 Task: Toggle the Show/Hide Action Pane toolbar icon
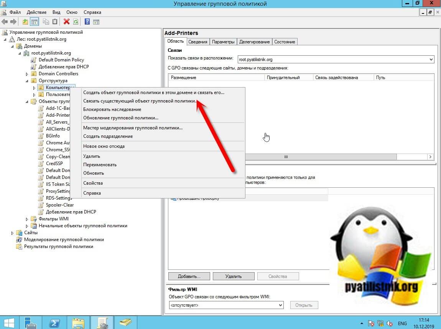pos(96,22)
